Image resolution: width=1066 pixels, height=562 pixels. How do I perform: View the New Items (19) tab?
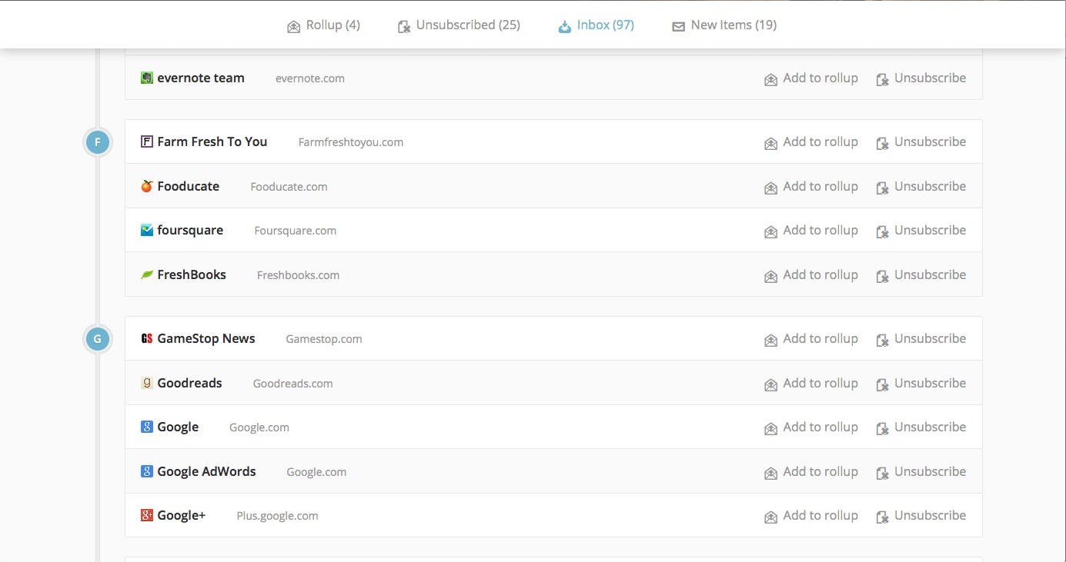pyautogui.click(x=724, y=25)
